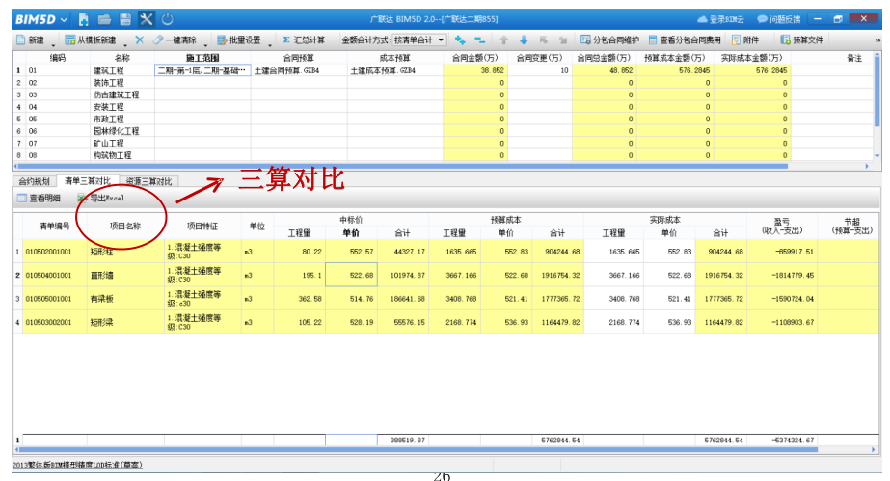Screen dimensions: 890x481
Task: Click the 合同金额(万) column header
Action: (474, 58)
